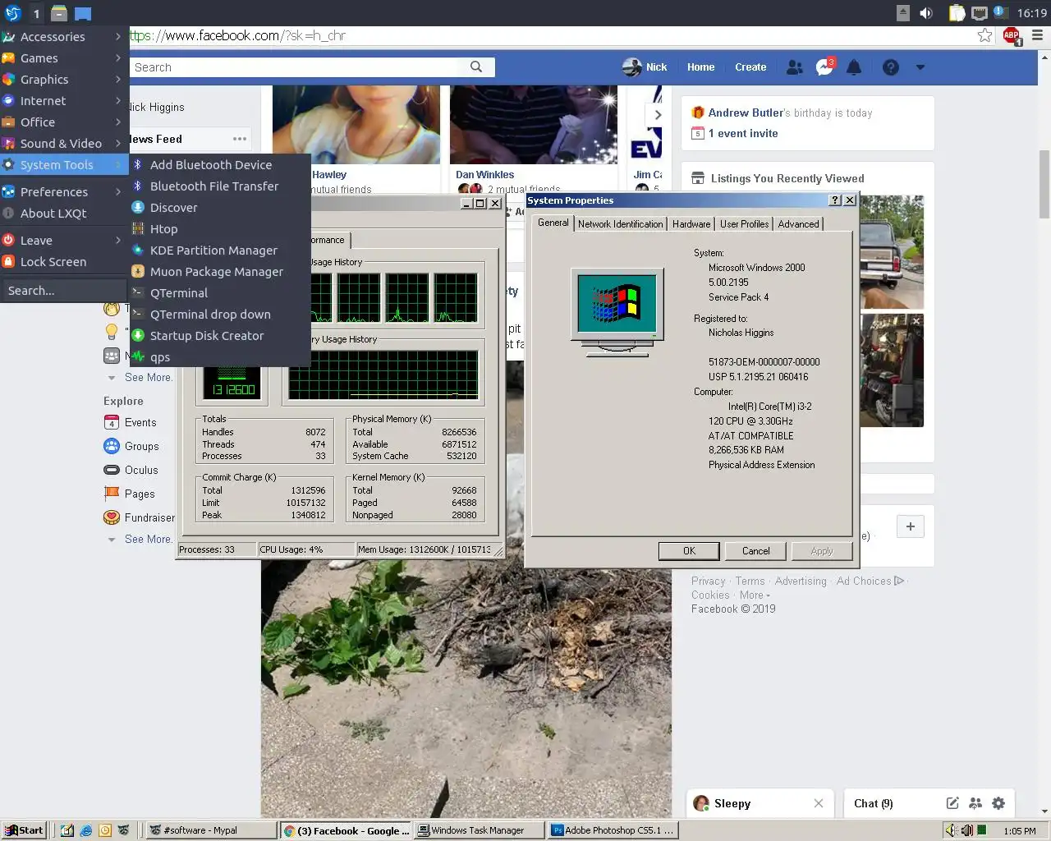This screenshot has height=841, width=1051.
Task: Click the show desktop icon in top panel
Action: 83,13
